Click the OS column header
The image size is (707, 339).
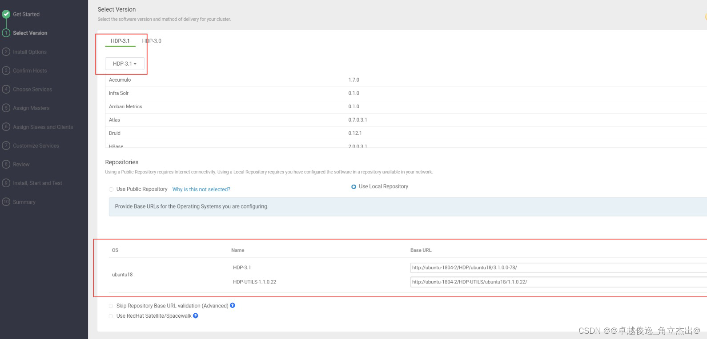(x=115, y=250)
